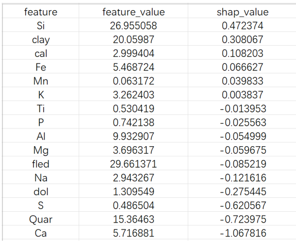Select the Ti feature cell
The image size is (296, 244).
click(40, 108)
